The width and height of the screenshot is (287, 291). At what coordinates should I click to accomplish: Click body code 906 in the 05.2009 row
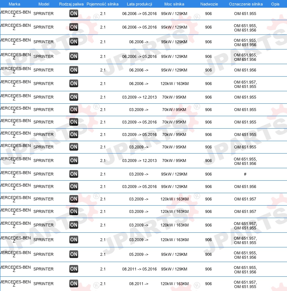208,254
